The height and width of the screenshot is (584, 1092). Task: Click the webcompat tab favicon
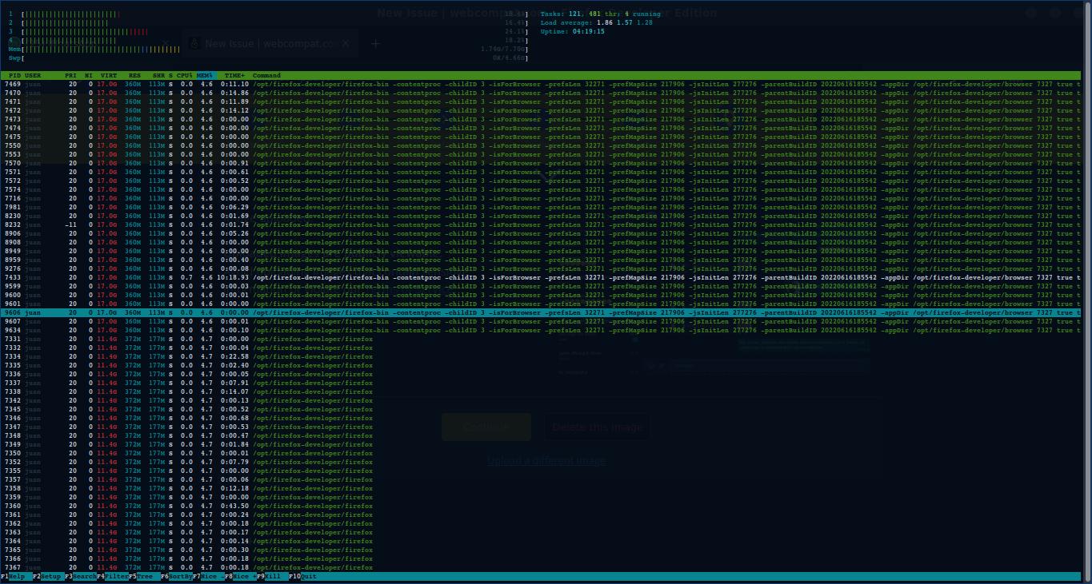tap(194, 44)
